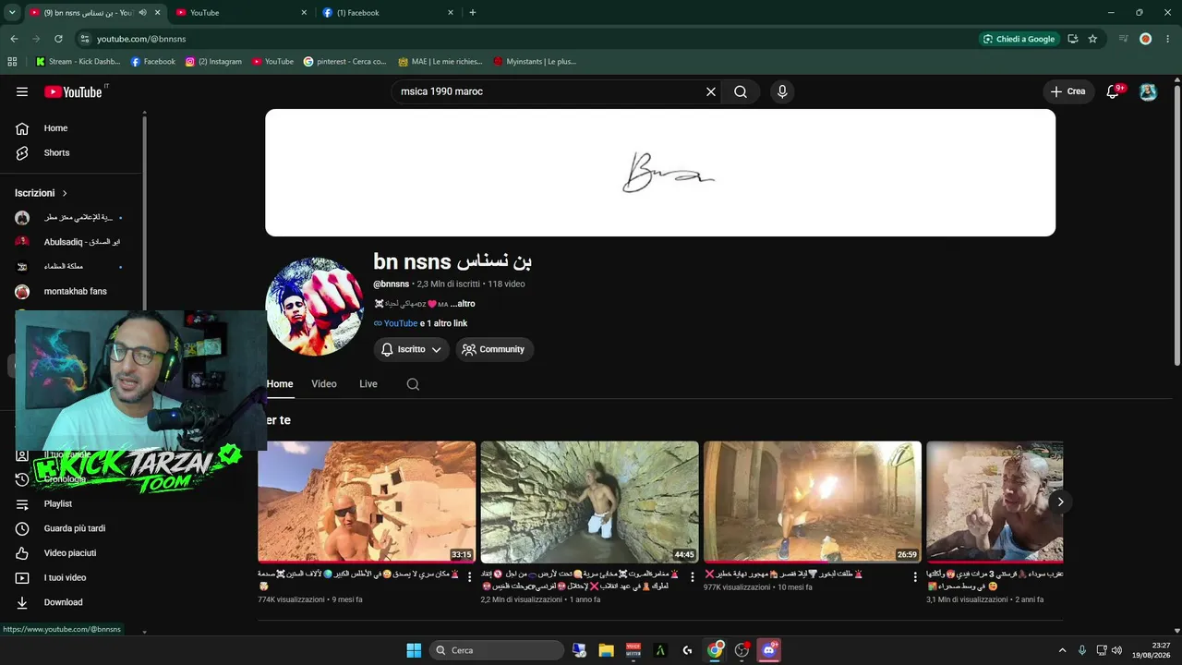The height and width of the screenshot is (665, 1182).
Task: Open the tab search dropdown arrow
Action: tap(12, 13)
